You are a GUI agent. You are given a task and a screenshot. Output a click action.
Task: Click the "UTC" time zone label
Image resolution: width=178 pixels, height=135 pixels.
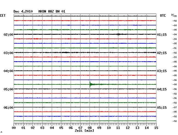pos(163,15)
